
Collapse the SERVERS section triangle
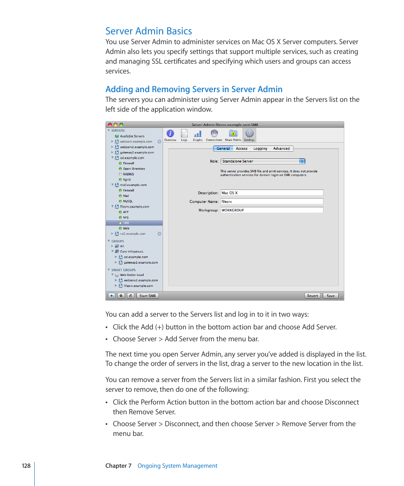click(108, 130)
